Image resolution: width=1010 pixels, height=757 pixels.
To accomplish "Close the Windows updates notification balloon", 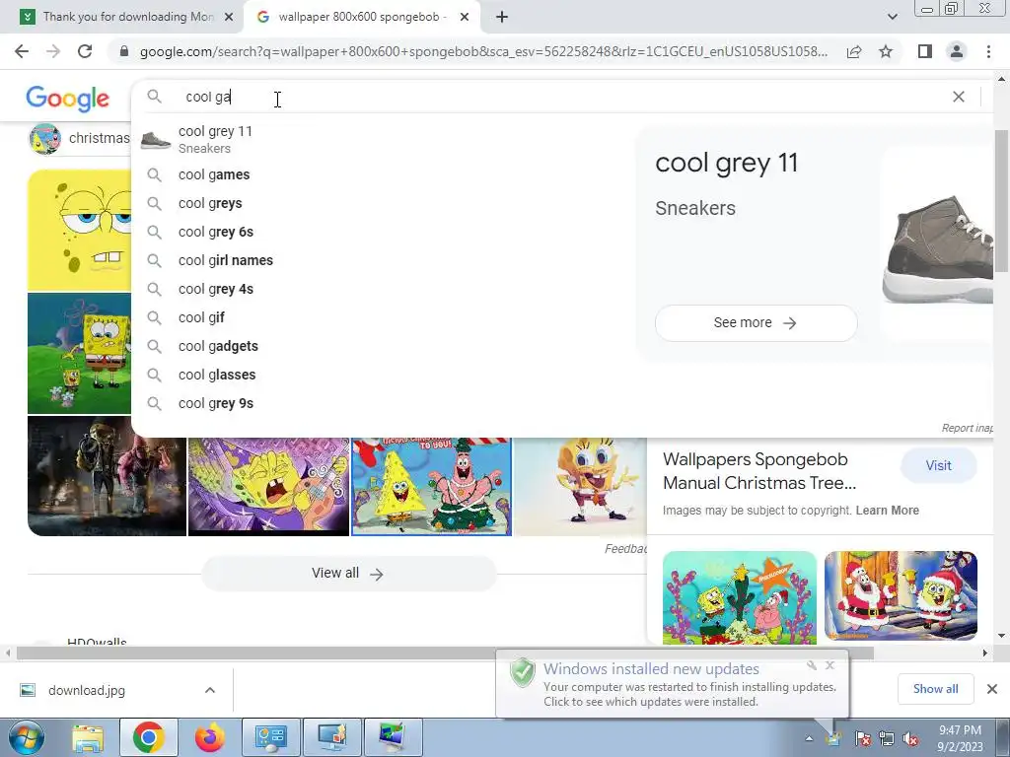I will [830, 665].
